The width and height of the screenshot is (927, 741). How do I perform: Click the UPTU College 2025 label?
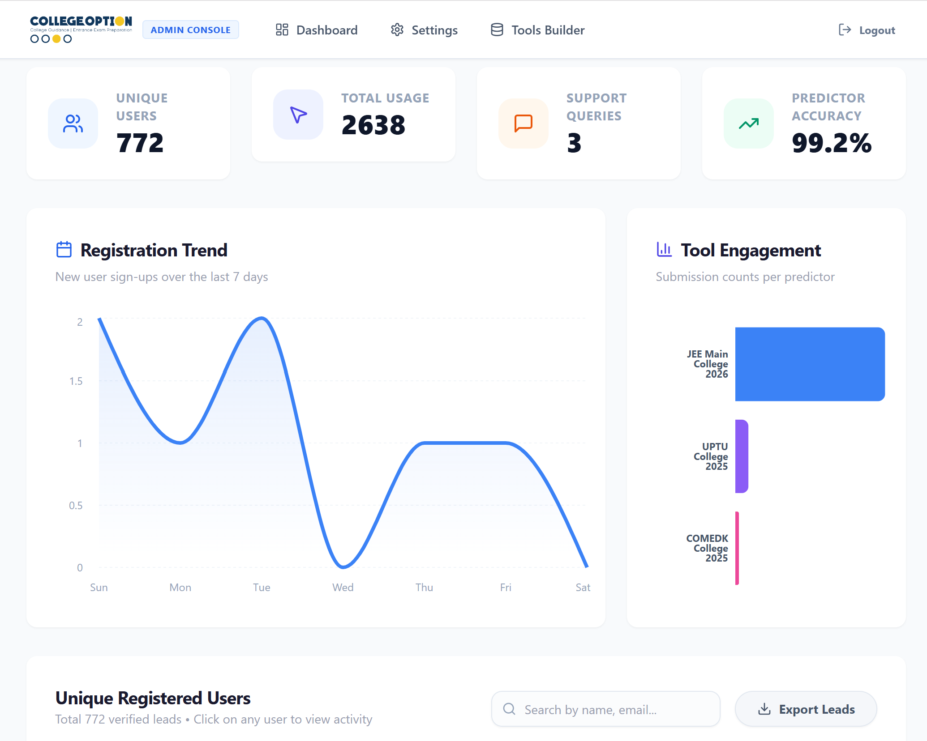711,456
